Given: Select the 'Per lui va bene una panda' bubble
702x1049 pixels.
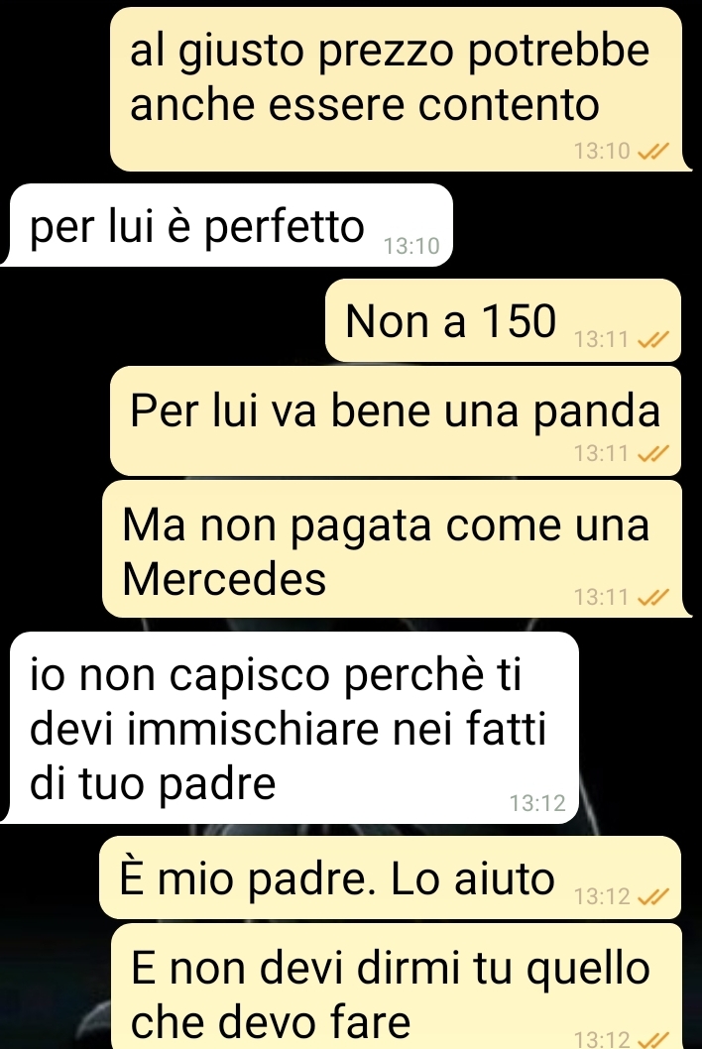Looking at the screenshot, I should point(396,420).
